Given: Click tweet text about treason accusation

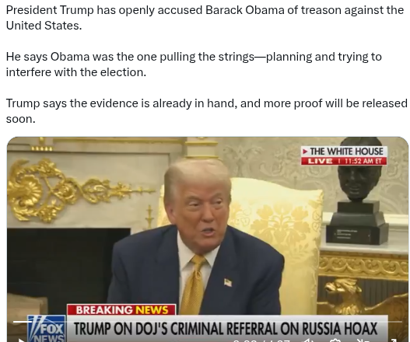Looking at the screenshot, I should pyautogui.click(x=205, y=18).
